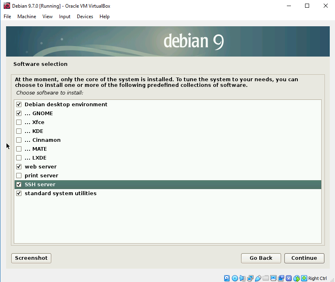Click the video capture status icon
This screenshot has height=282, width=335.
pos(281,278)
